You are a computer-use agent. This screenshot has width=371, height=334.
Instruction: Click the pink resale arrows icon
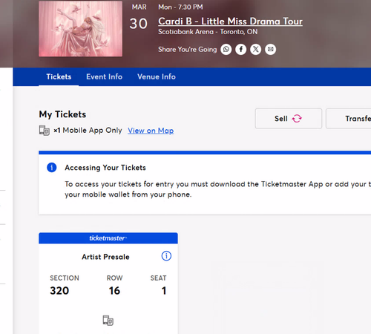(x=297, y=119)
